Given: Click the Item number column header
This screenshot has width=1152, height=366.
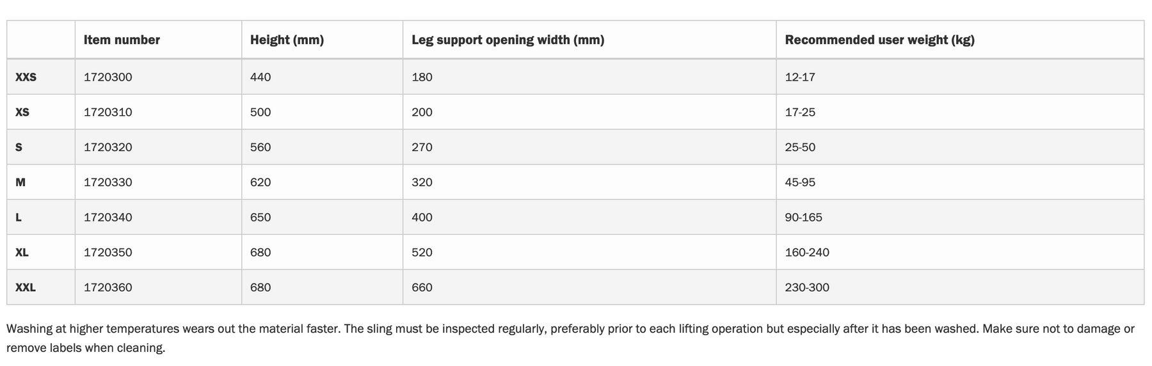Looking at the screenshot, I should pyautogui.click(x=122, y=40).
